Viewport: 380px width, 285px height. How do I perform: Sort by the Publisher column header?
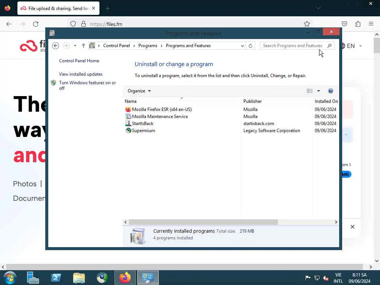click(x=252, y=101)
